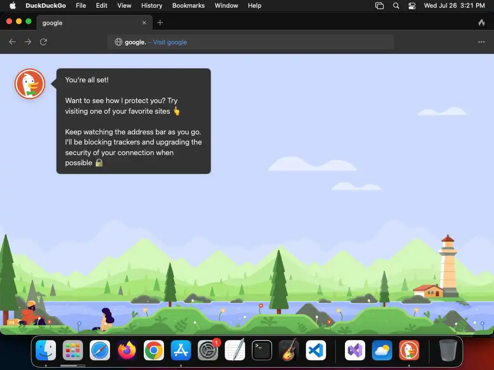Open System Settings from the Dock
Image resolution: width=494 pixels, height=370 pixels.
pos(208,350)
